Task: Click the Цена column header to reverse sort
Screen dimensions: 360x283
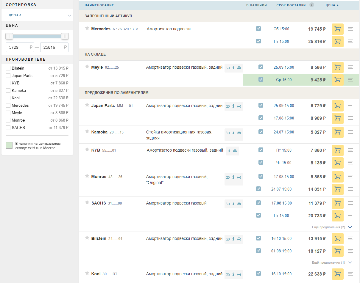Action: [x=332, y=5]
